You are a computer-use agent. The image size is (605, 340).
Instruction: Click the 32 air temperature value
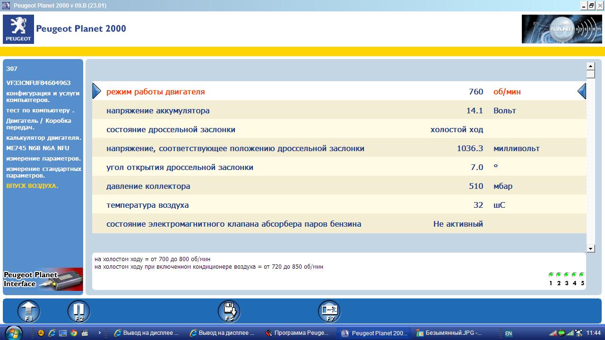(478, 205)
